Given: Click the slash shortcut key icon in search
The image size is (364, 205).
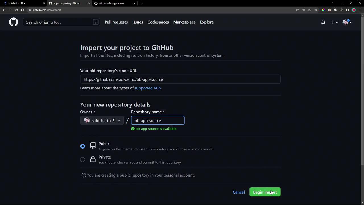Looking at the screenshot, I should (x=96, y=22).
